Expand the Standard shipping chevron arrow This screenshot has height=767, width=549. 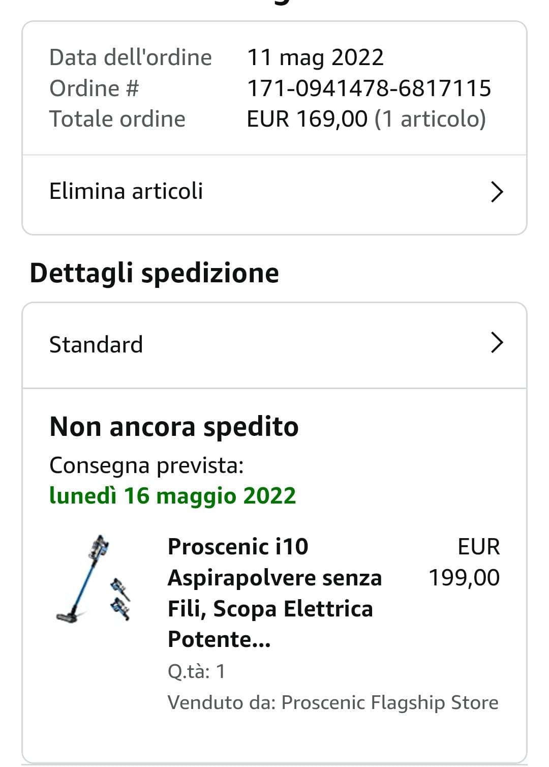click(x=497, y=343)
